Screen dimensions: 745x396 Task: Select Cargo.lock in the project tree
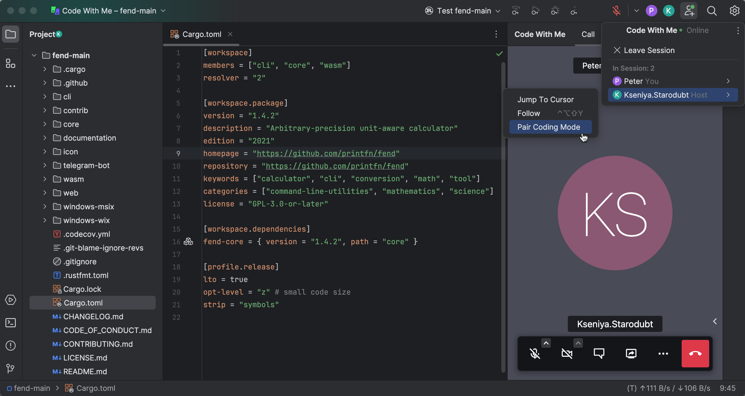pos(82,289)
